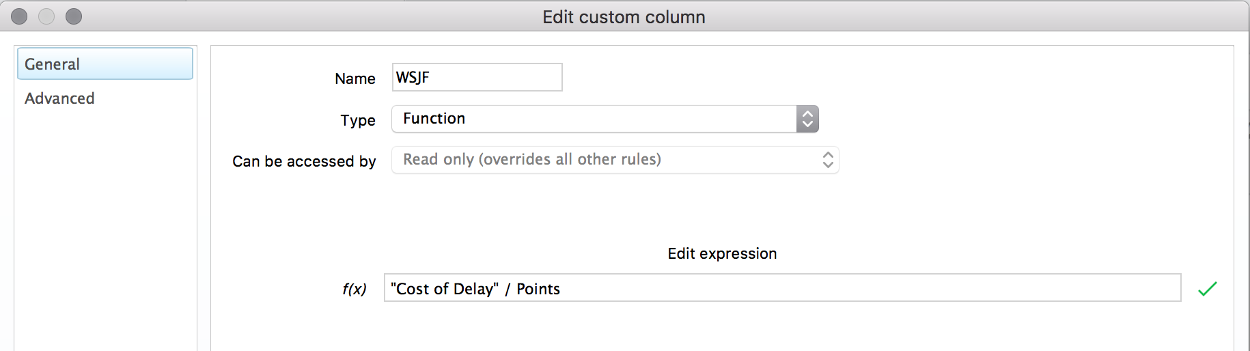Click the "Can be accessed by" label
Screen dimensions: 1250x351
click(x=304, y=161)
